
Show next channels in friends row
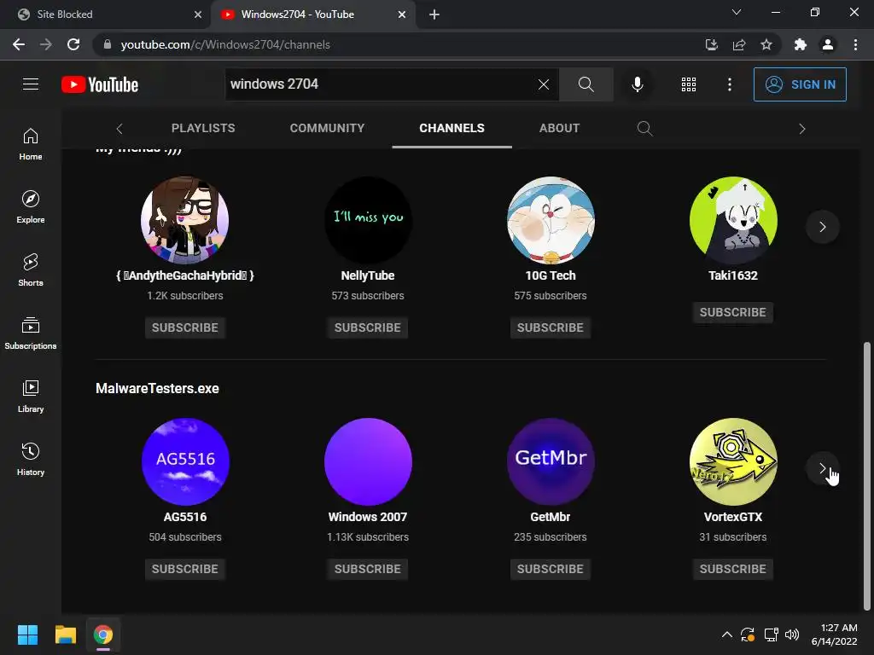(822, 227)
